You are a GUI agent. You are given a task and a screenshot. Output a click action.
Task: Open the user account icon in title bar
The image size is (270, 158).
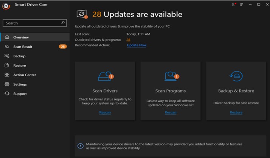pos(233,4)
